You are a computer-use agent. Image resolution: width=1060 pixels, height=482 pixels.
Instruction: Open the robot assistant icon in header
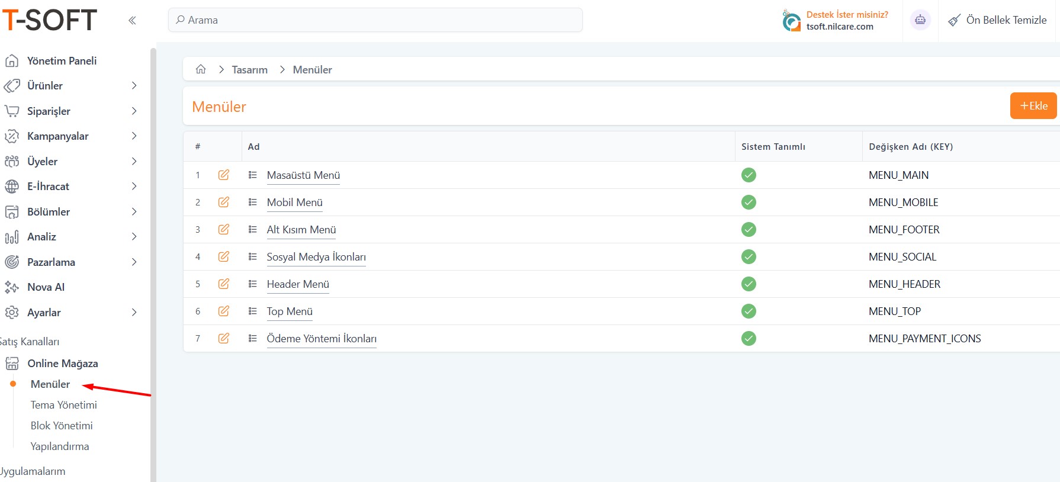920,20
